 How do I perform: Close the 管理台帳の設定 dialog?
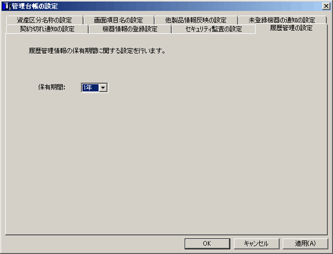tap(326, 6)
